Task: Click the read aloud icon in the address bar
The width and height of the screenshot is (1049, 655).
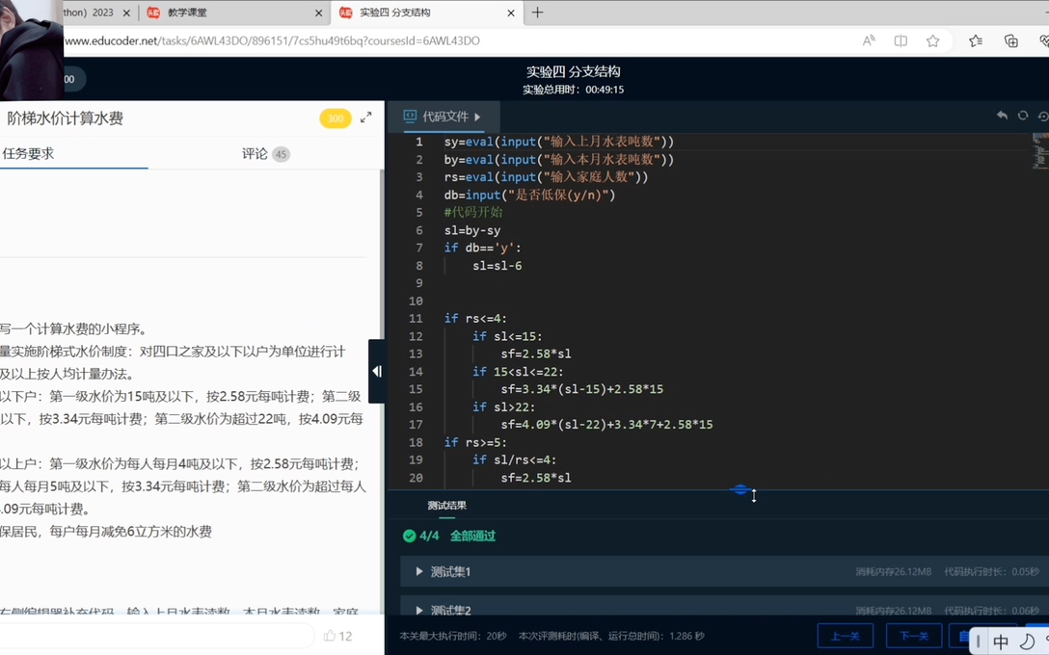Action: coord(869,40)
